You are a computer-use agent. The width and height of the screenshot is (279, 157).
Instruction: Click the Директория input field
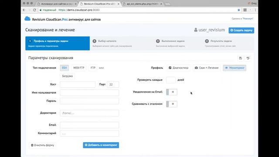(x=89, y=113)
